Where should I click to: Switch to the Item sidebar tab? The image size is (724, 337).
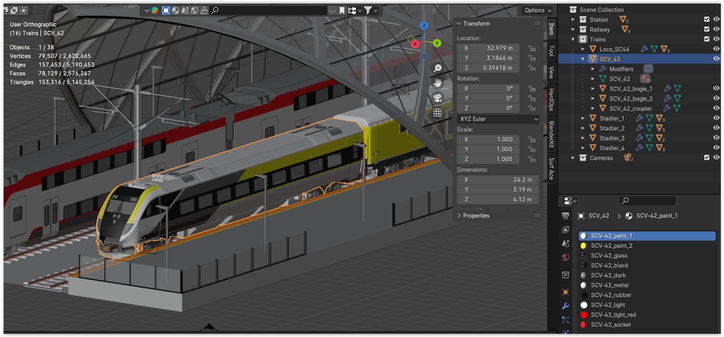point(552,28)
